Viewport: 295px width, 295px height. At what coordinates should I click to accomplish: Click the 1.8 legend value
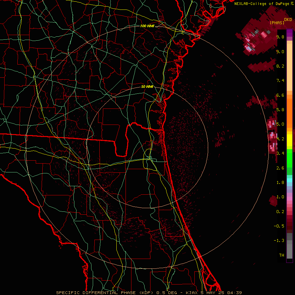(280, 183)
